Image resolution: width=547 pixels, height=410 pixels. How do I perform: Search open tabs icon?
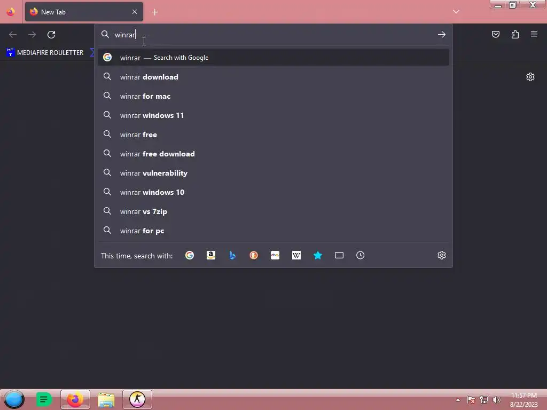point(339,256)
